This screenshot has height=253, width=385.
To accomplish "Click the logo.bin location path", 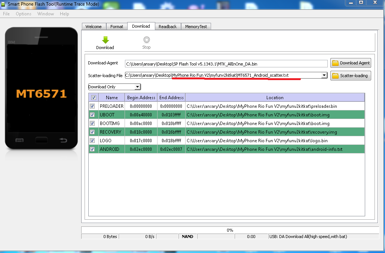I will [x=257, y=140].
